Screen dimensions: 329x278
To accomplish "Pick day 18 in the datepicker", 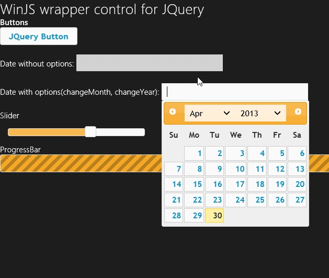I will click(x=257, y=184).
